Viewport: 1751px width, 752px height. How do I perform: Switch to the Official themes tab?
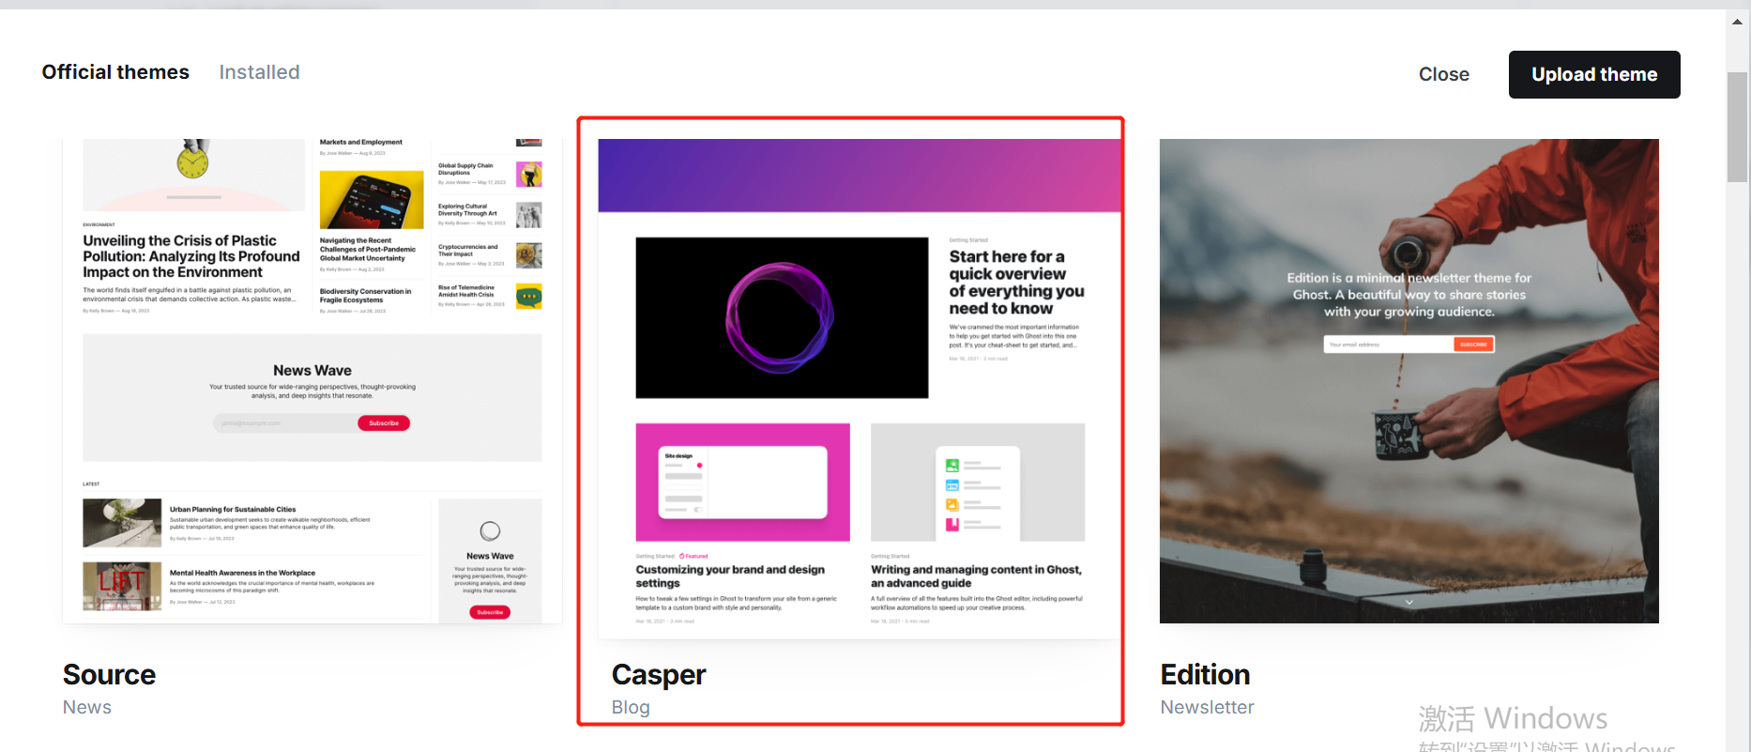click(115, 72)
